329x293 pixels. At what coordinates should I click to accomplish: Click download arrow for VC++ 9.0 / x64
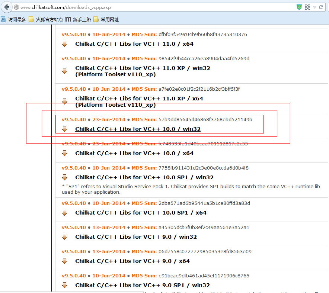pos(65,261)
